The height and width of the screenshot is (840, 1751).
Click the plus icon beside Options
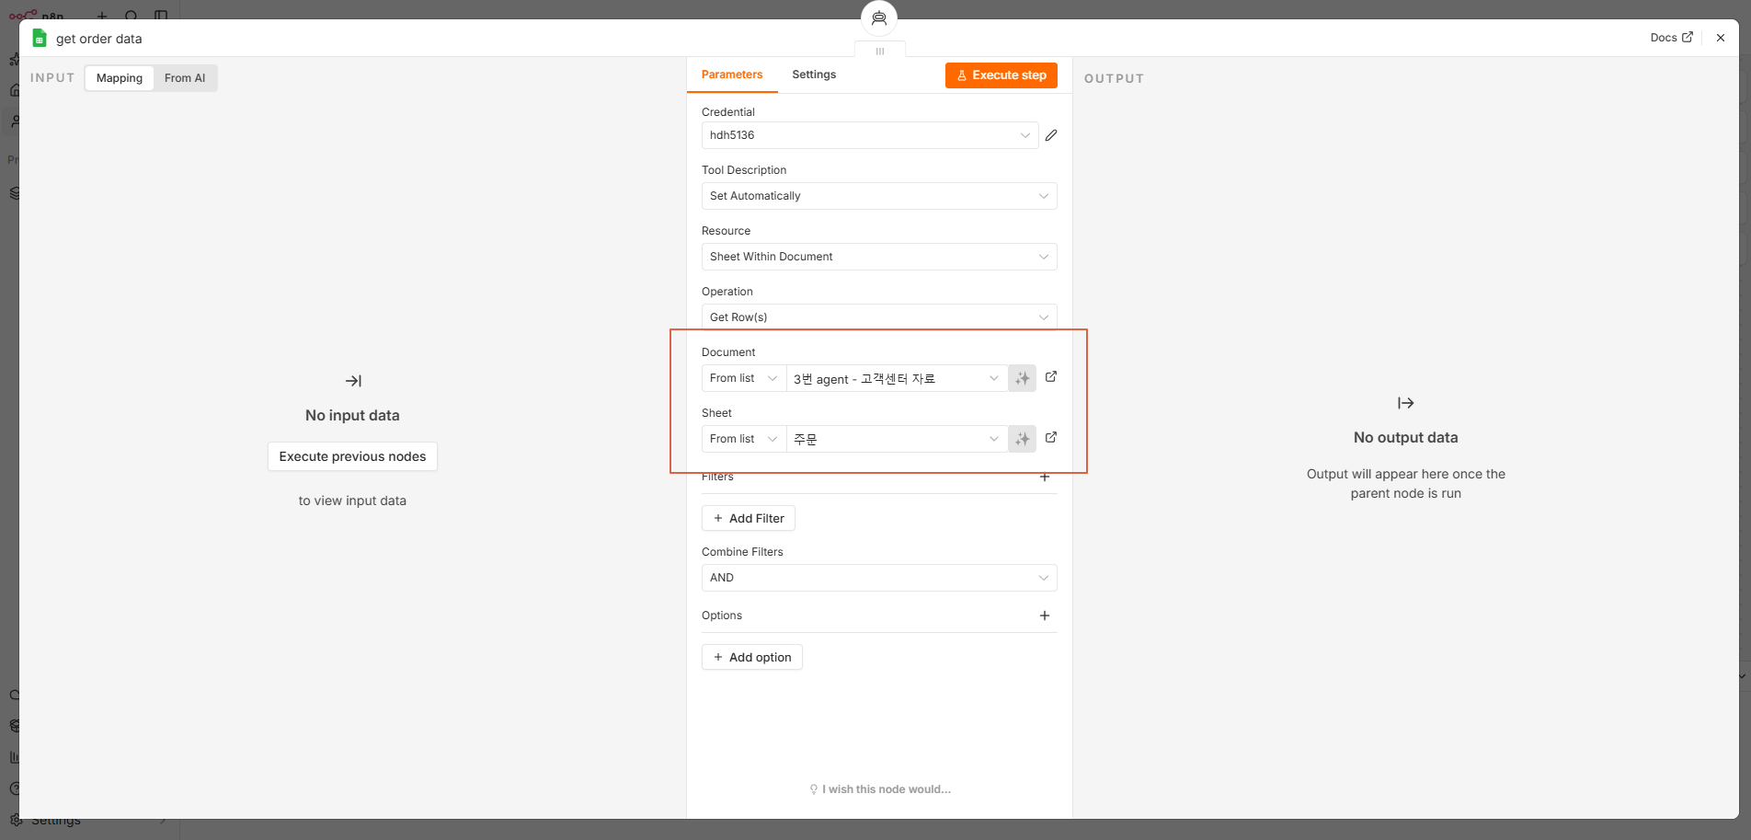pyautogui.click(x=1045, y=616)
